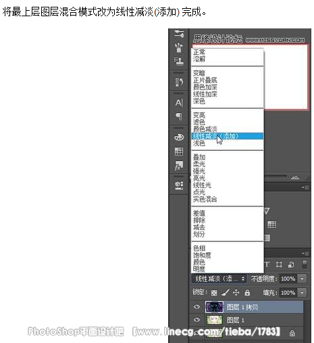
Task: Open the Layers panel flyout menu icon
Action: click(305, 254)
